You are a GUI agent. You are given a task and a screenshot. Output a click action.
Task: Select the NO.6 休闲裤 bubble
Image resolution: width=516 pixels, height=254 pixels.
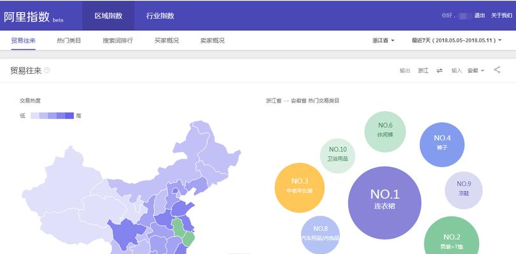pyautogui.click(x=385, y=132)
